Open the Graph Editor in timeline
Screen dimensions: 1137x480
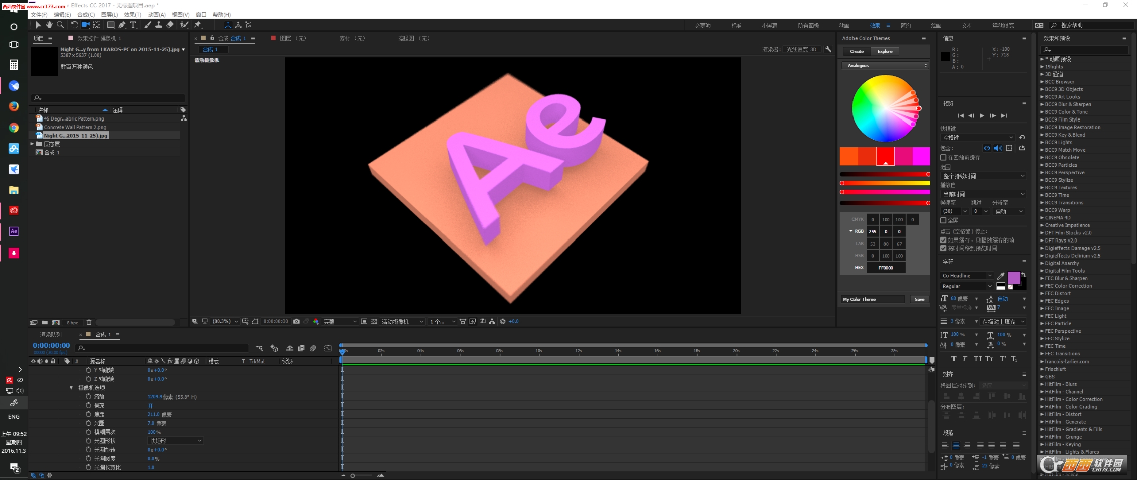click(x=328, y=348)
